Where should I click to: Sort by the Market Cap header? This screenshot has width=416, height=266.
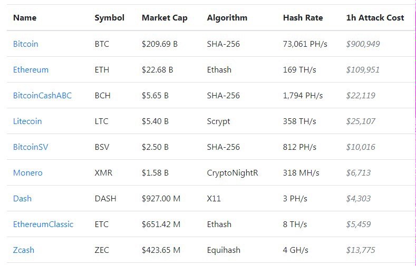point(165,18)
